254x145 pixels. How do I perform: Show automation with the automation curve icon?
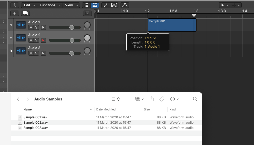click(x=105, y=5)
